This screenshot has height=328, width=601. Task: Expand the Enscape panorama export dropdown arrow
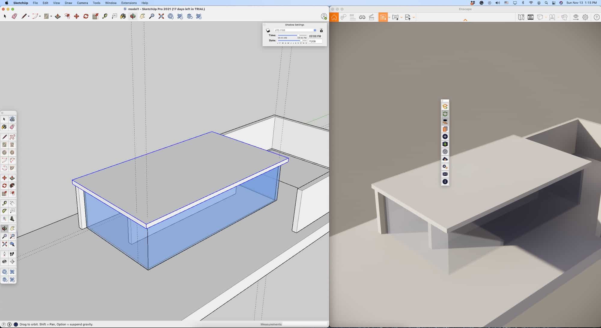tap(401, 17)
